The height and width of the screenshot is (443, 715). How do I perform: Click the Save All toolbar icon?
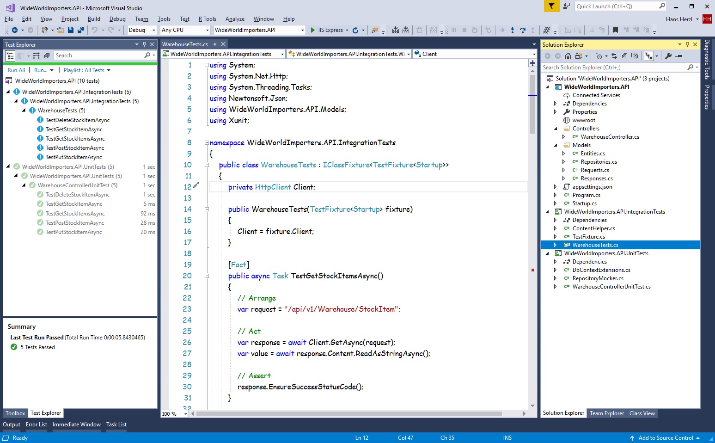(80, 30)
